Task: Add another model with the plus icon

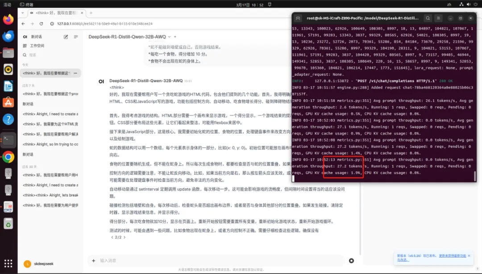Action: coord(175,37)
